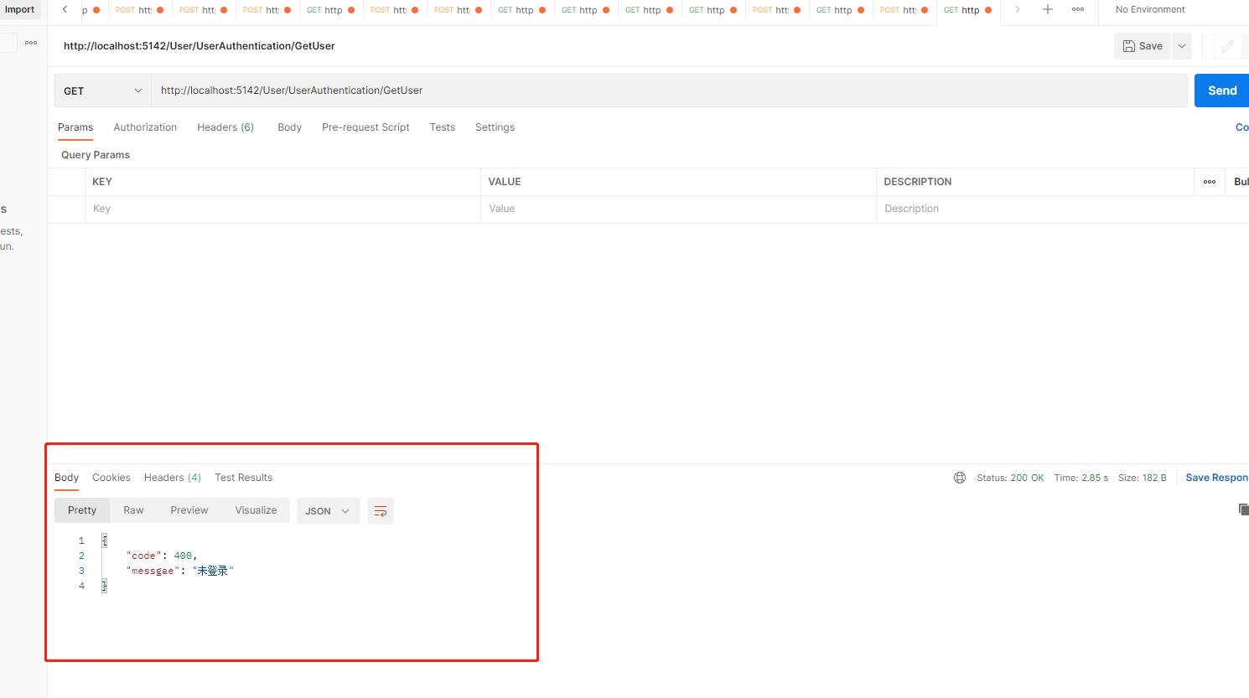Open the edit pencil icon near Save button
The width and height of the screenshot is (1249, 698).
point(1229,46)
